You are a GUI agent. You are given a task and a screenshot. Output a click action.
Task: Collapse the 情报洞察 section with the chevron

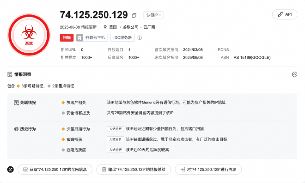point(294,74)
